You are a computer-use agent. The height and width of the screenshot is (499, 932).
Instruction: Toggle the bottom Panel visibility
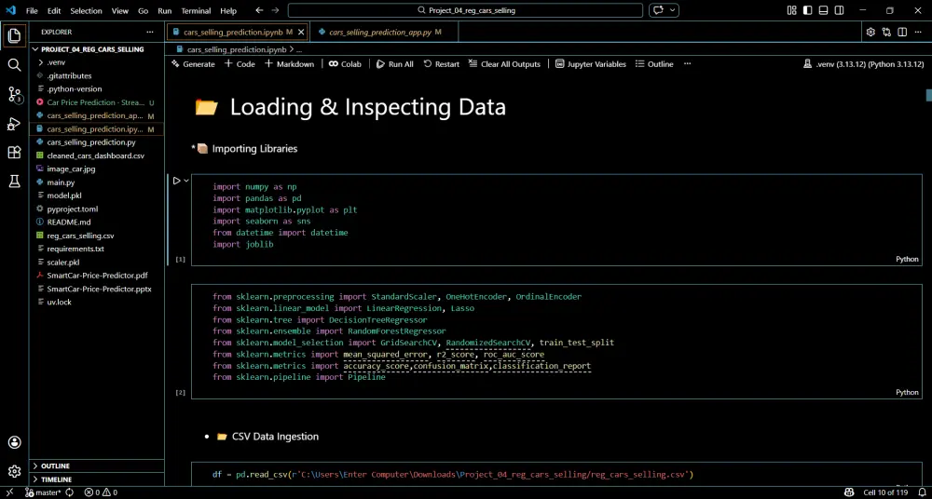pos(823,10)
